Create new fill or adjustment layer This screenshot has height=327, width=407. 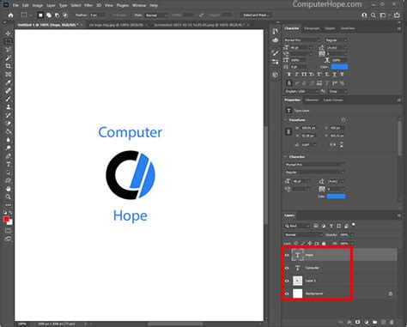[x=367, y=322]
